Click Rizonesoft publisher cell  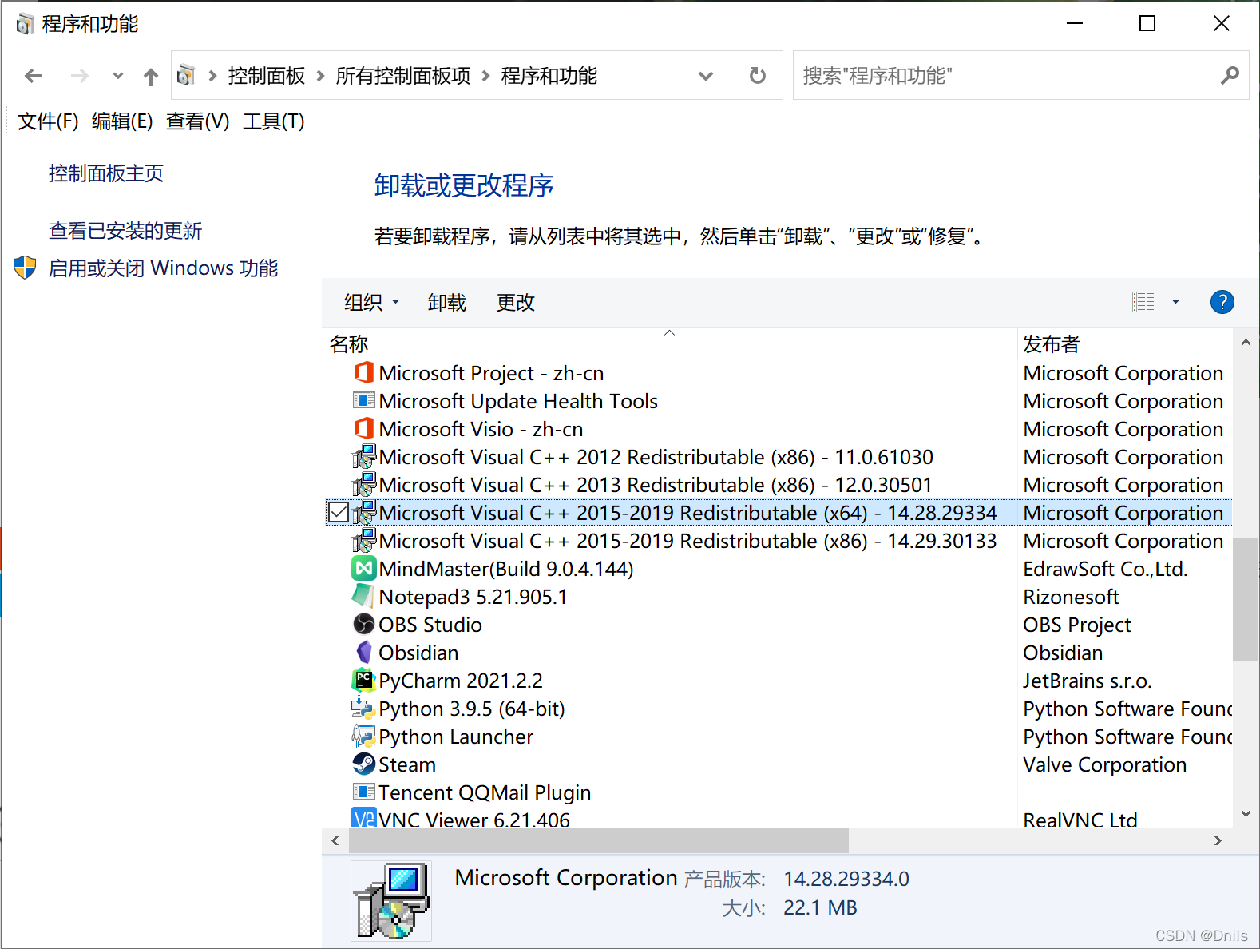click(1071, 597)
